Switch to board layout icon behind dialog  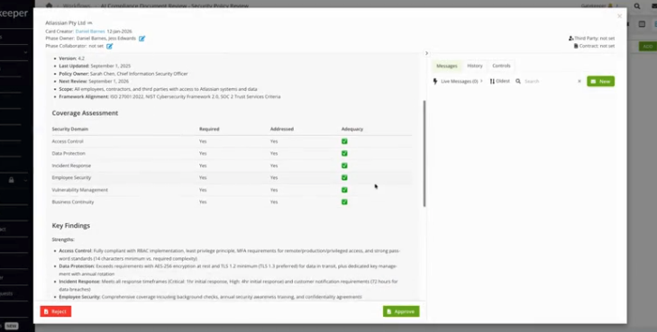(642, 24)
